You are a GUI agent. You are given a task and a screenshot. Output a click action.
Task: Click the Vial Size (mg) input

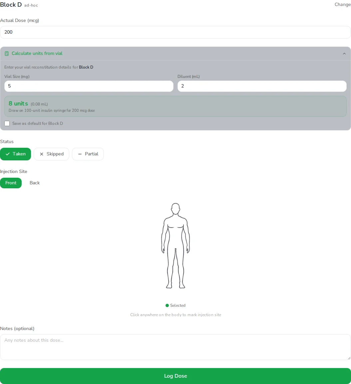pos(89,86)
